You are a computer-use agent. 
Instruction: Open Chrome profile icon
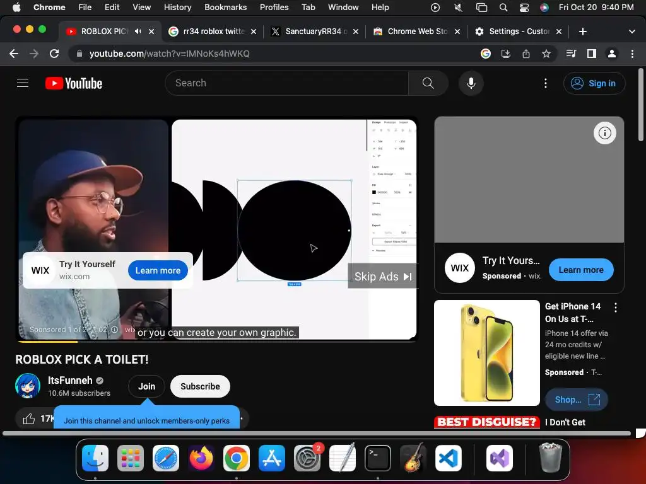pos(612,54)
